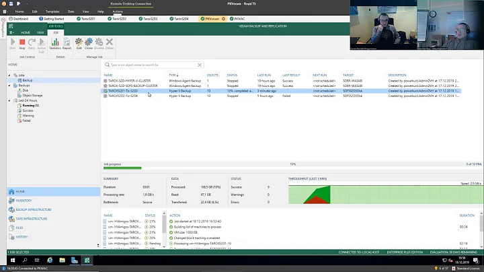Viewport: 484px width, 272px height.
Task: Open the Veeam main menu button
Action: [x=11, y=32]
